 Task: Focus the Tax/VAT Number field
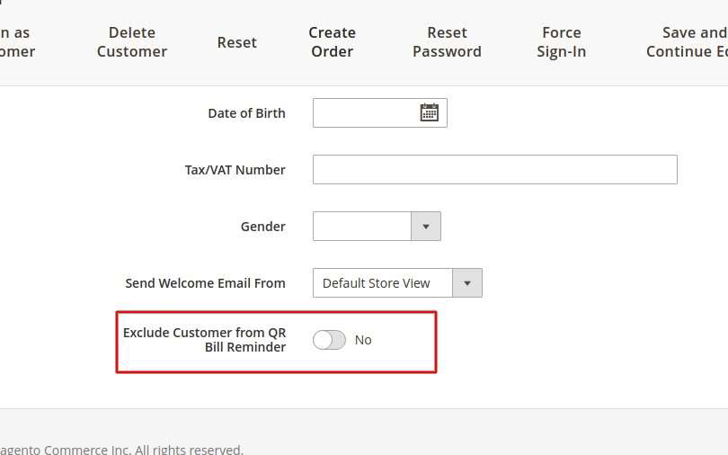coord(494,170)
